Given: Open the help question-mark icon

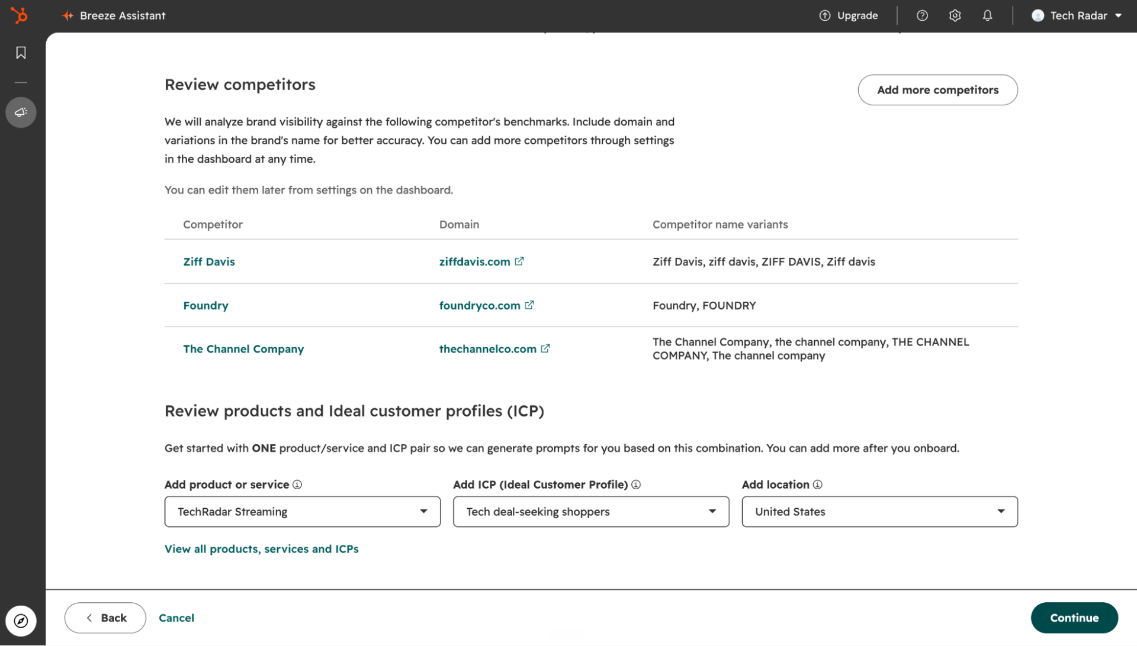Looking at the screenshot, I should point(922,15).
